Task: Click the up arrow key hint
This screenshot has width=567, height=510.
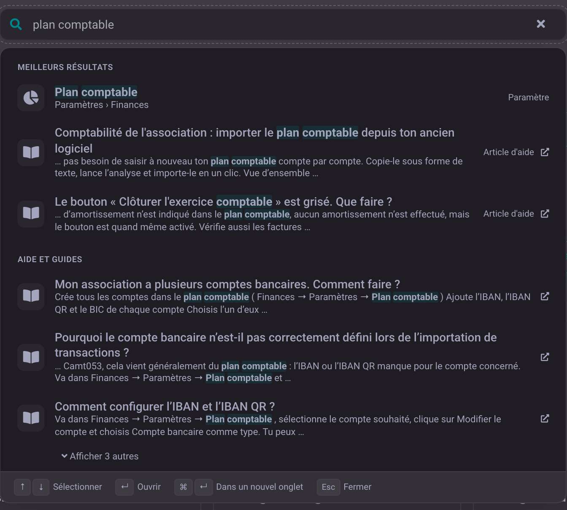Action: click(22, 487)
